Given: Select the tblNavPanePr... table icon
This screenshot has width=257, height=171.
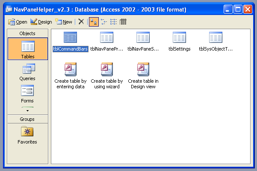Looking at the screenshot, I should tap(107, 37).
